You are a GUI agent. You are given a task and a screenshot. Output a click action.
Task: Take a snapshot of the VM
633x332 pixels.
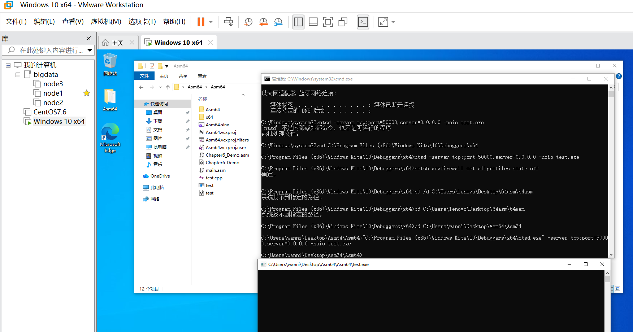(248, 22)
